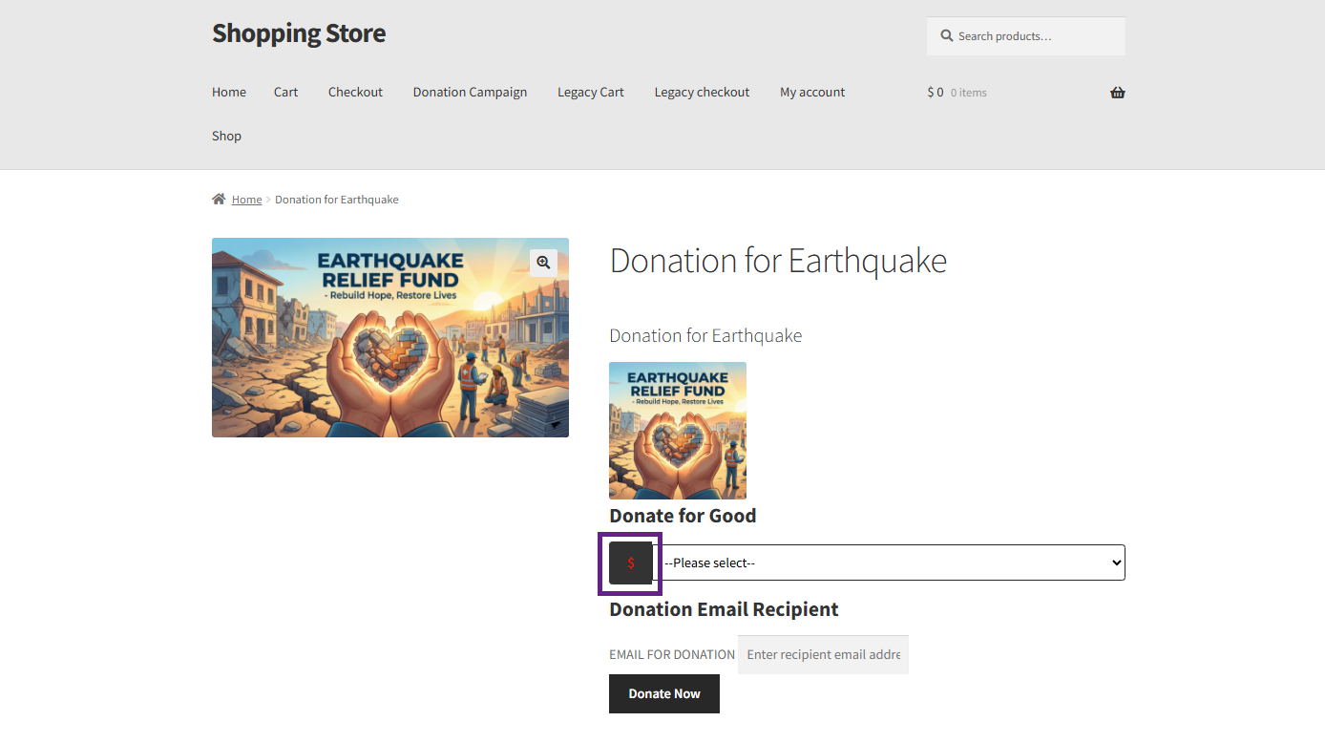Open the Shop menu item
The height and width of the screenshot is (743, 1325).
pyautogui.click(x=226, y=136)
